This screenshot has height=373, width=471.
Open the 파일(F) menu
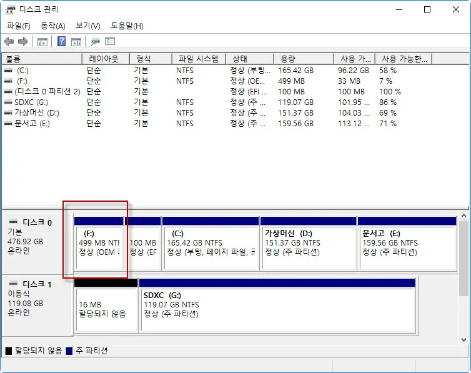(x=19, y=26)
